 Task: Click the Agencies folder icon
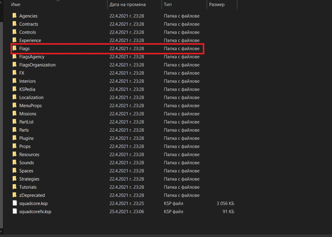(x=14, y=16)
